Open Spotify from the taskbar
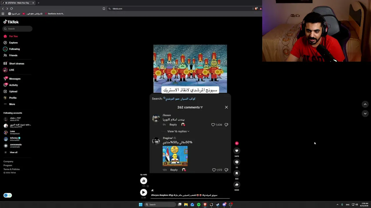 pyautogui.click(x=199, y=205)
